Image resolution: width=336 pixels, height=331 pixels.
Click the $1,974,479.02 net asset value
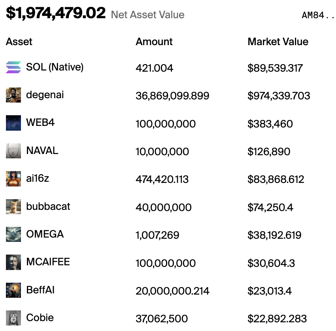coord(56,13)
